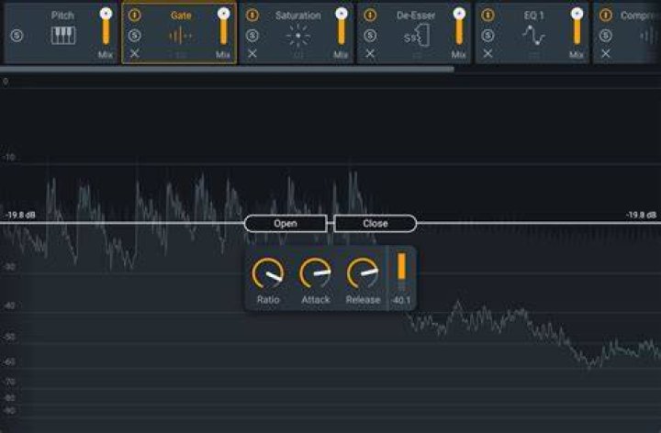The width and height of the screenshot is (661, 433).
Task: Click the Attack knob
Action: [x=315, y=273]
